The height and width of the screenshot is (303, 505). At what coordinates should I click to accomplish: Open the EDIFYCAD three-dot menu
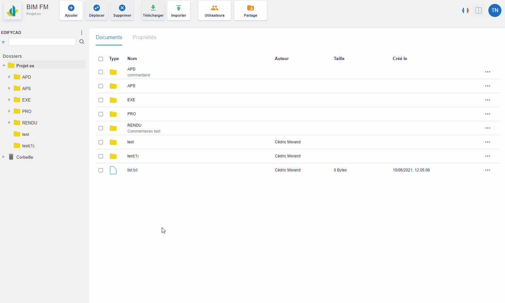pos(82,33)
